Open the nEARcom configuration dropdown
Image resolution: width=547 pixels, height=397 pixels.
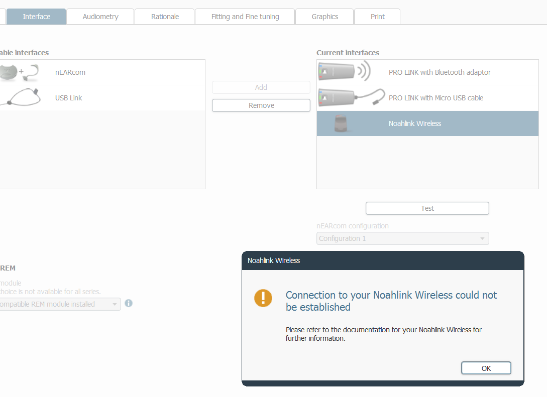pyautogui.click(x=402, y=238)
